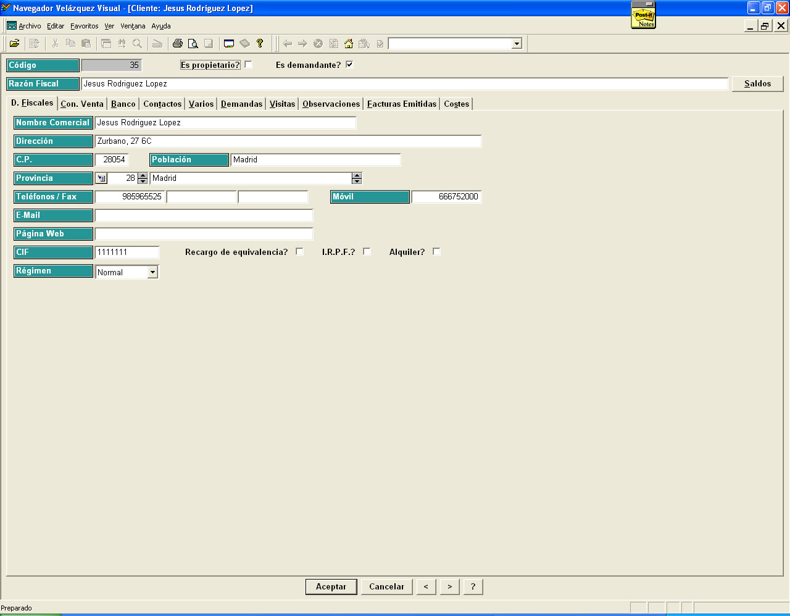Switch to the Demandas tab
Image resolution: width=790 pixels, height=616 pixels.
[x=241, y=104]
